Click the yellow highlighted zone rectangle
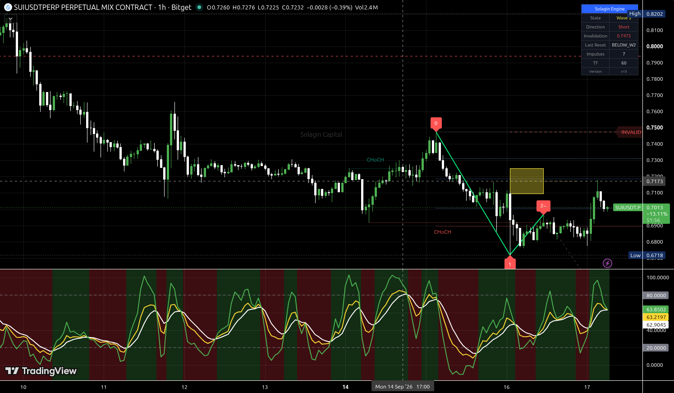674x393 pixels. [x=527, y=181]
